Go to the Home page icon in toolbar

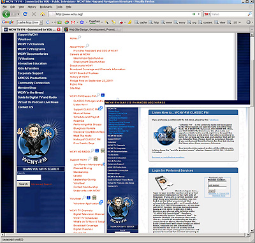coord(43,14)
